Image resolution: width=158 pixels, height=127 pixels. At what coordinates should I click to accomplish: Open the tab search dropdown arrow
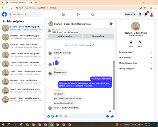tap(3, 3)
